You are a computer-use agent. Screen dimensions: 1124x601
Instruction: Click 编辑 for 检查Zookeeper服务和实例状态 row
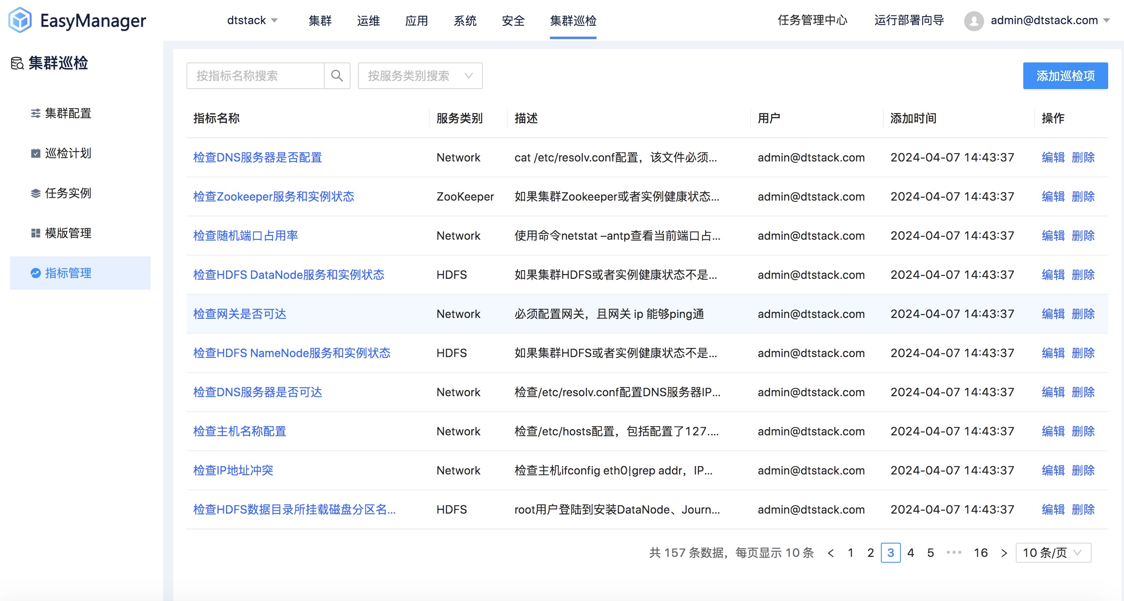pos(1053,197)
